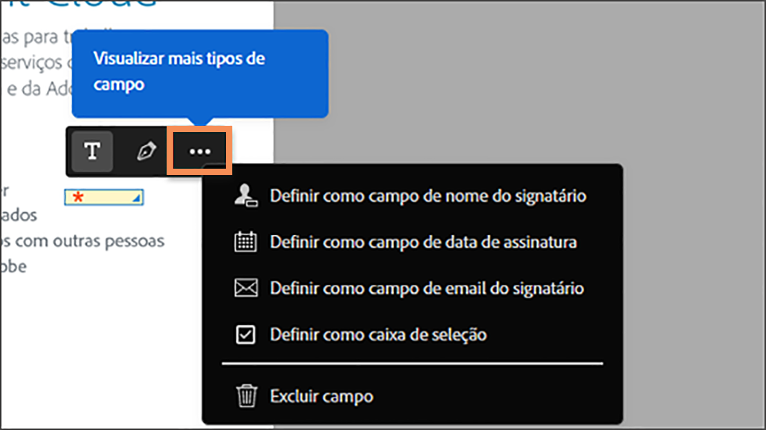
Task: Click the text 'os com outras pessoas'
Action: (x=81, y=241)
